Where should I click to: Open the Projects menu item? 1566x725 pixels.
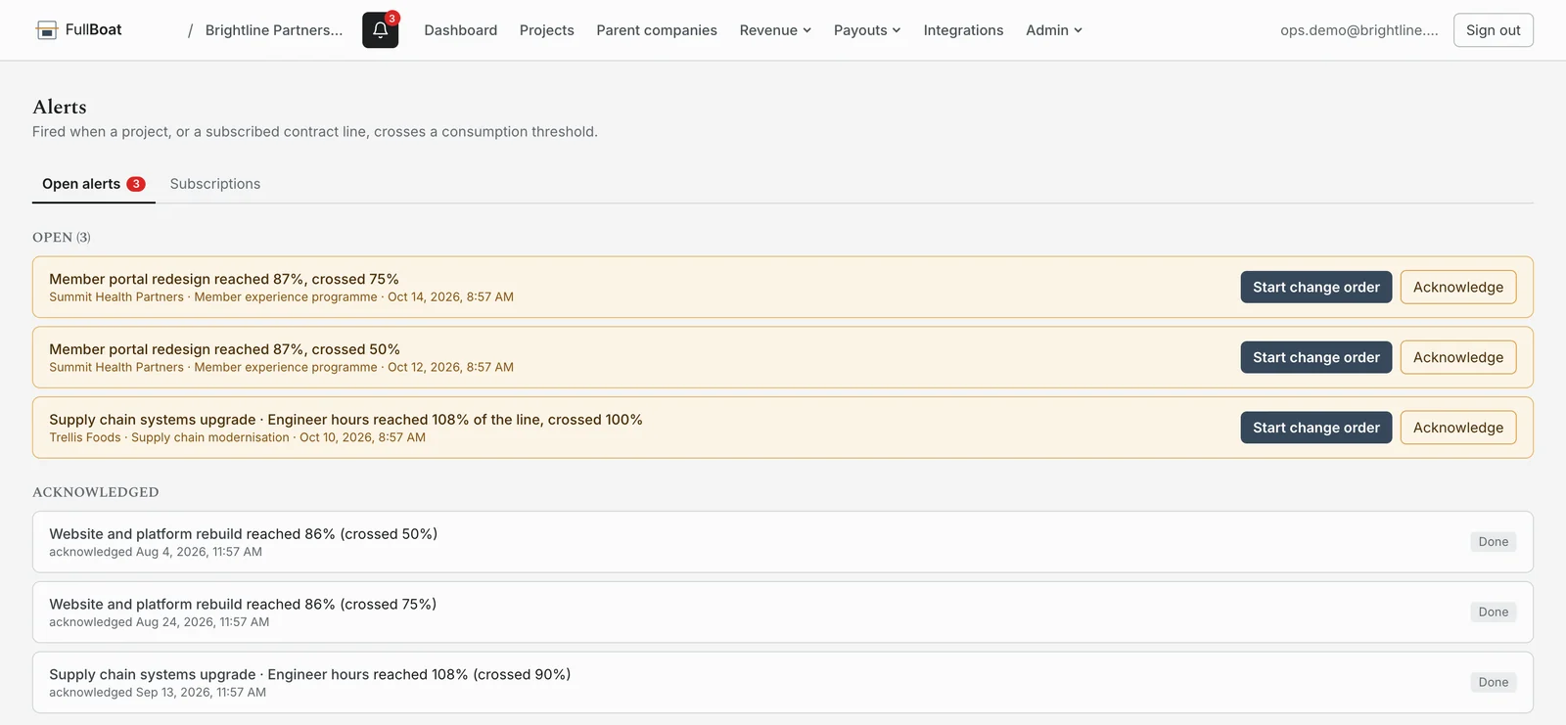(547, 30)
